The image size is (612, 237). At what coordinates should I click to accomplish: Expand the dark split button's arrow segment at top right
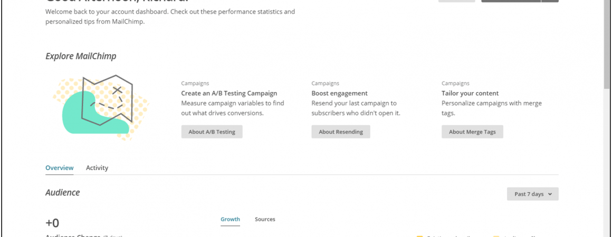[x=550, y=1]
